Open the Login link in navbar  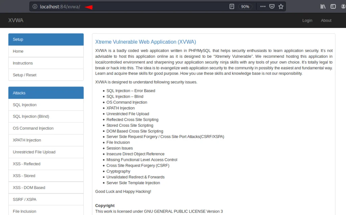pos(307,20)
